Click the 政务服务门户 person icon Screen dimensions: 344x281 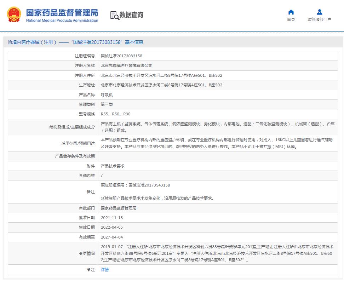click(x=319, y=12)
